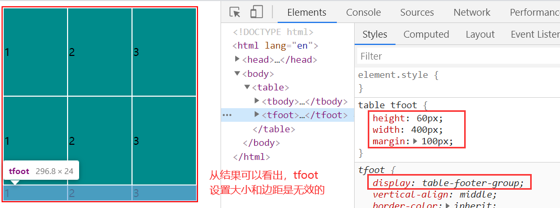
Task: Click highlighted tfoot cell containing 3
Action: (164, 193)
